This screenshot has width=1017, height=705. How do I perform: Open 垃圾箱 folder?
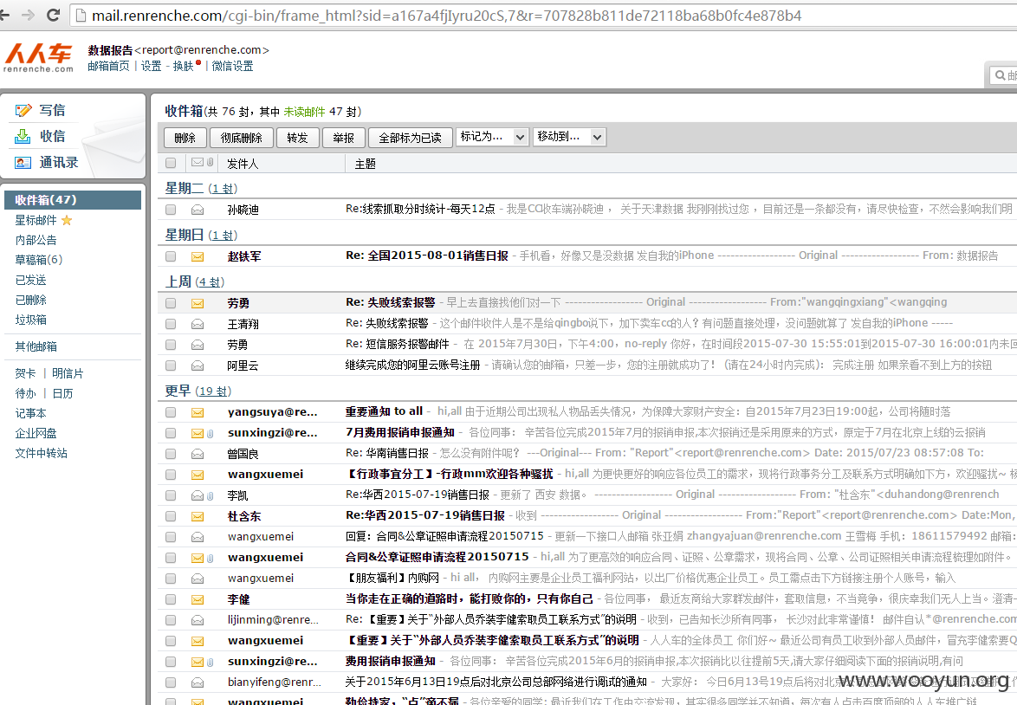(31, 320)
